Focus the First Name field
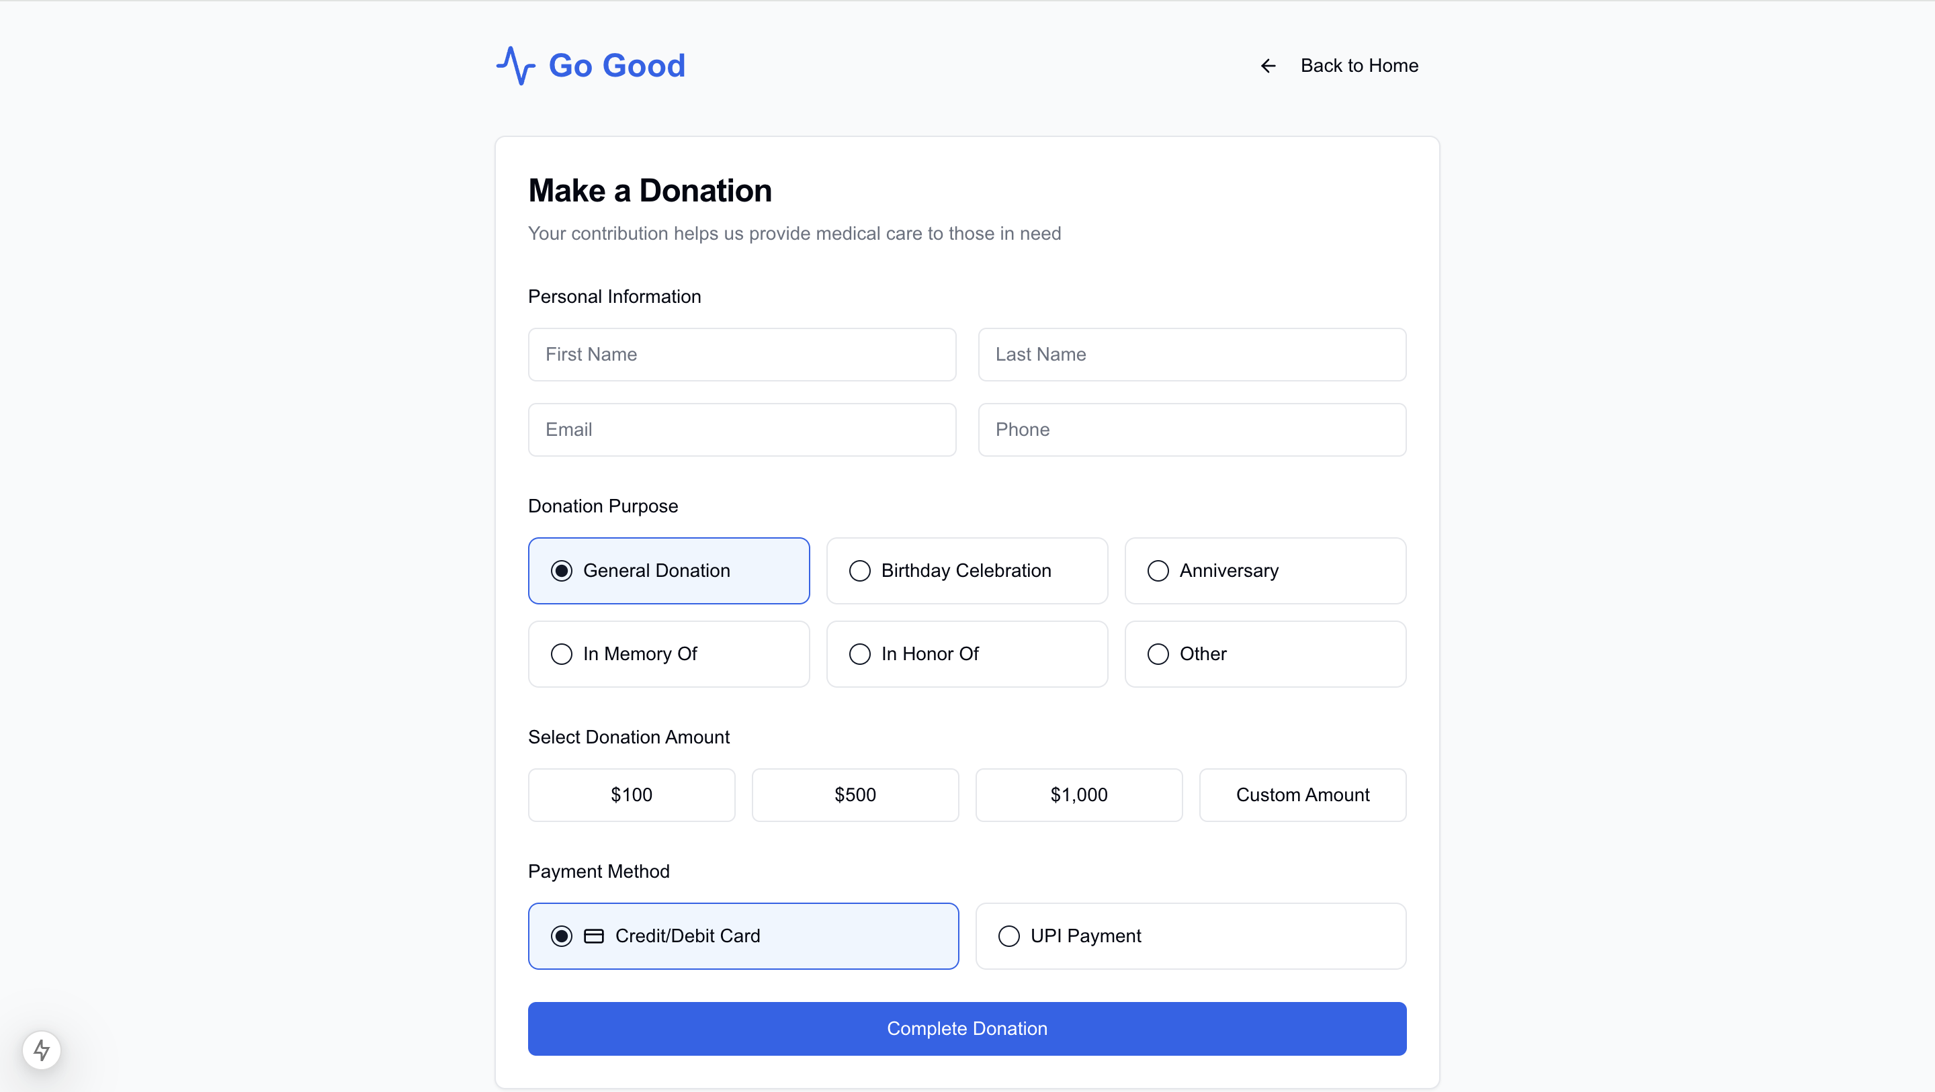Screen dimensions: 1935x1092 pyautogui.click(x=741, y=355)
